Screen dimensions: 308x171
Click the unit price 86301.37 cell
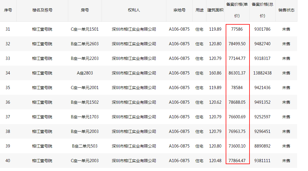pos(237,73)
